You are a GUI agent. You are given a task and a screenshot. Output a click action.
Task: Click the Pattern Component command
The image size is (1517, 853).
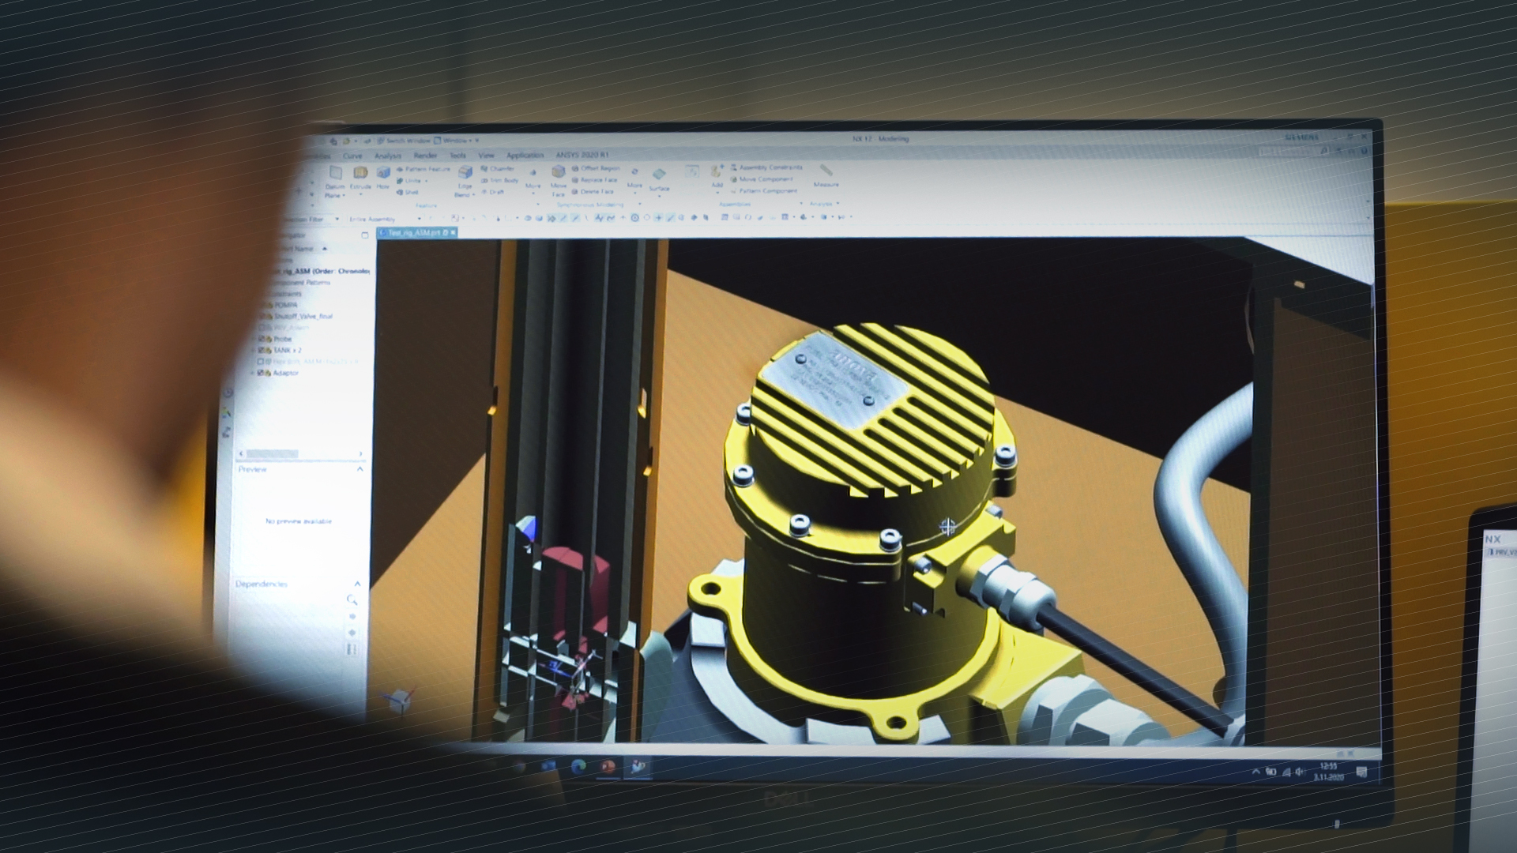(x=764, y=191)
